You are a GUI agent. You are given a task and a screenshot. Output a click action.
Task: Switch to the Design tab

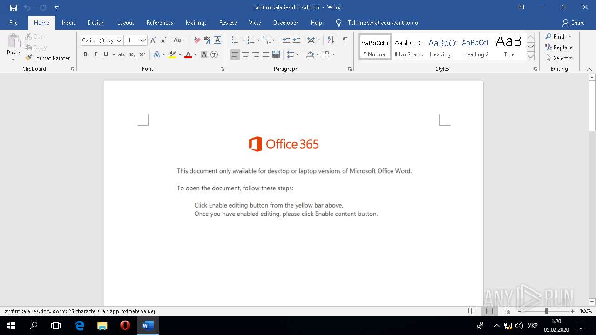[96, 23]
